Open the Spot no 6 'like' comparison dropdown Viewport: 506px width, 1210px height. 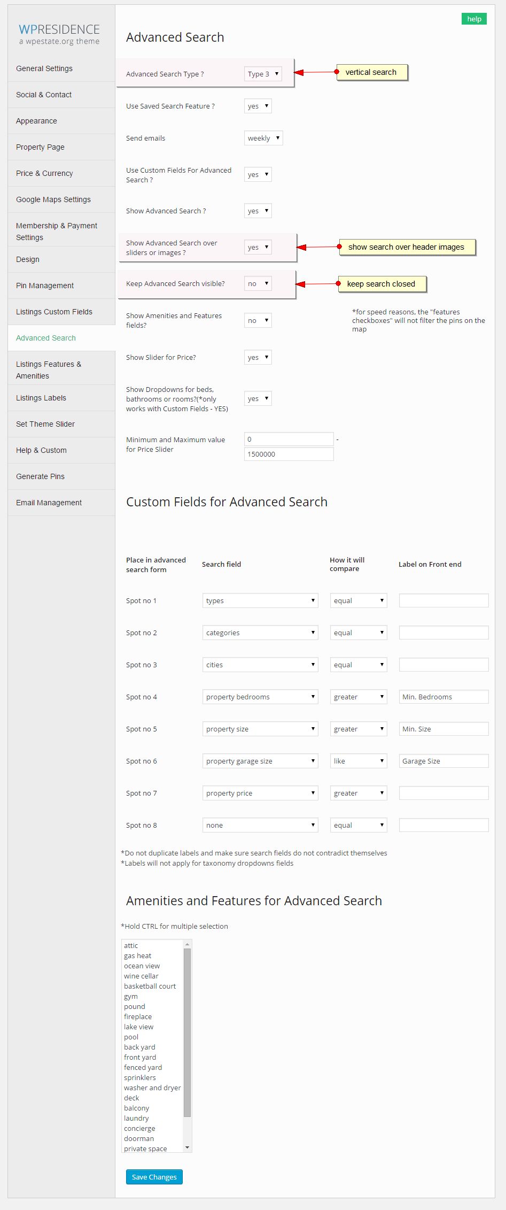[358, 761]
